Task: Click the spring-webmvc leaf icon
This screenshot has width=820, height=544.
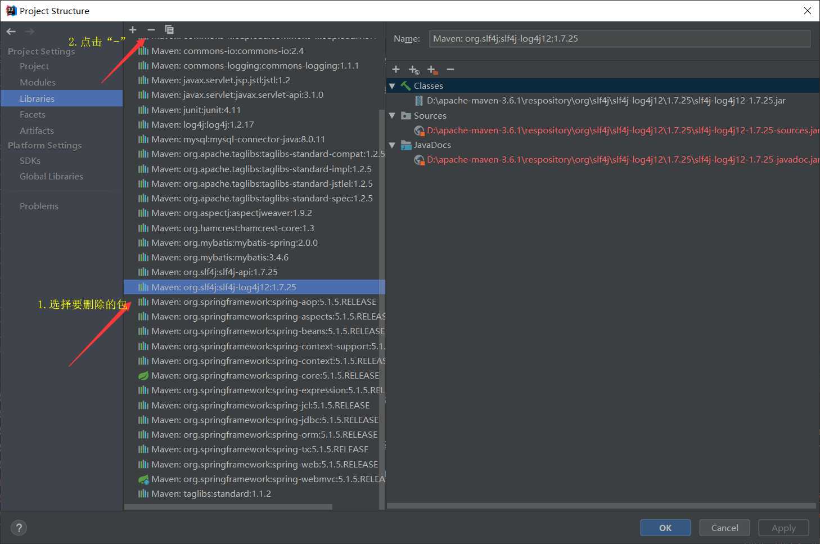Action: click(x=143, y=479)
